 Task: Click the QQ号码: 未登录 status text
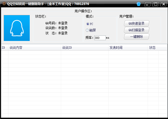coord(56,23)
